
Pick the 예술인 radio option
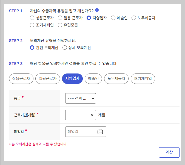[x=113, y=18]
